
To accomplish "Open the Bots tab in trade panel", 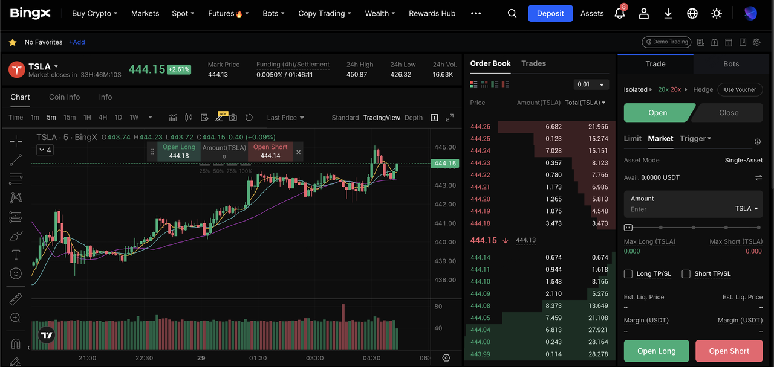I will click(x=731, y=64).
